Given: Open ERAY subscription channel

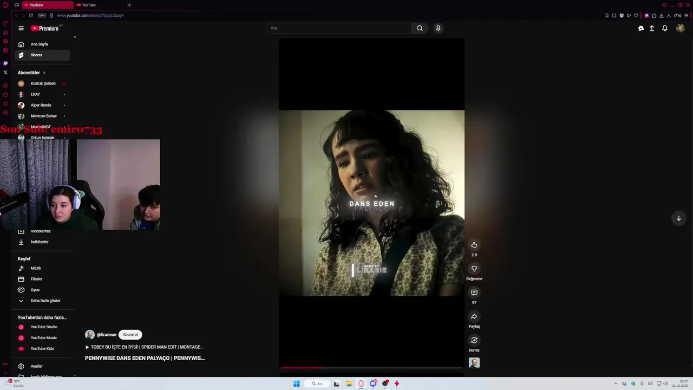Looking at the screenshot, I should click(41, 94).
